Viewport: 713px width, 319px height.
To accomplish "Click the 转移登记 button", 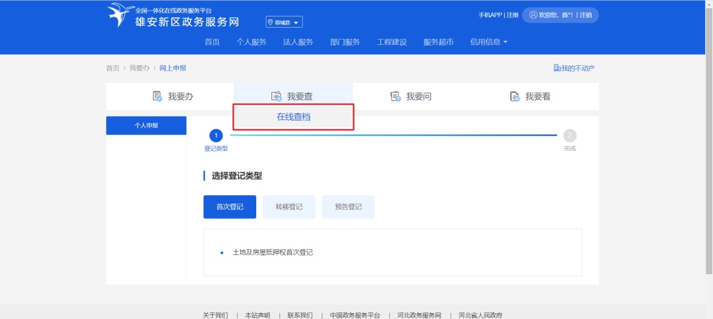I will click(x=289, y=207).
